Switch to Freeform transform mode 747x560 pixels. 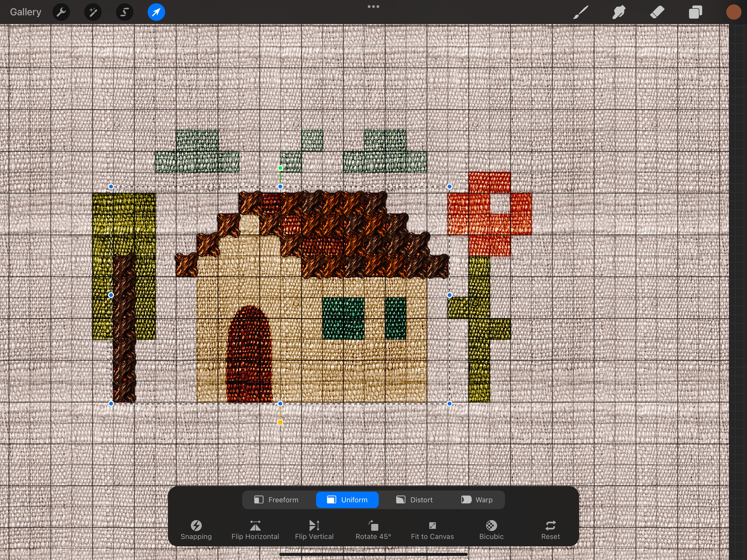[277, 500]
